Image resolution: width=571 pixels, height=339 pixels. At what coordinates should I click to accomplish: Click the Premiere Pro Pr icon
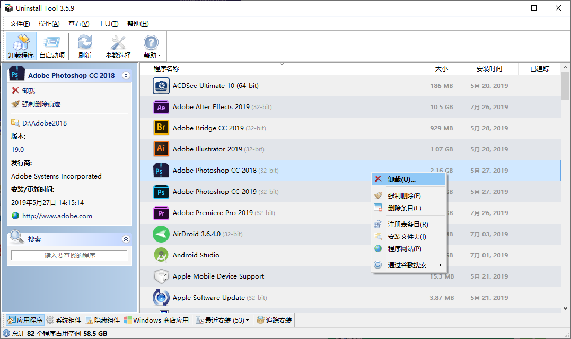click(x=161, y=213)
